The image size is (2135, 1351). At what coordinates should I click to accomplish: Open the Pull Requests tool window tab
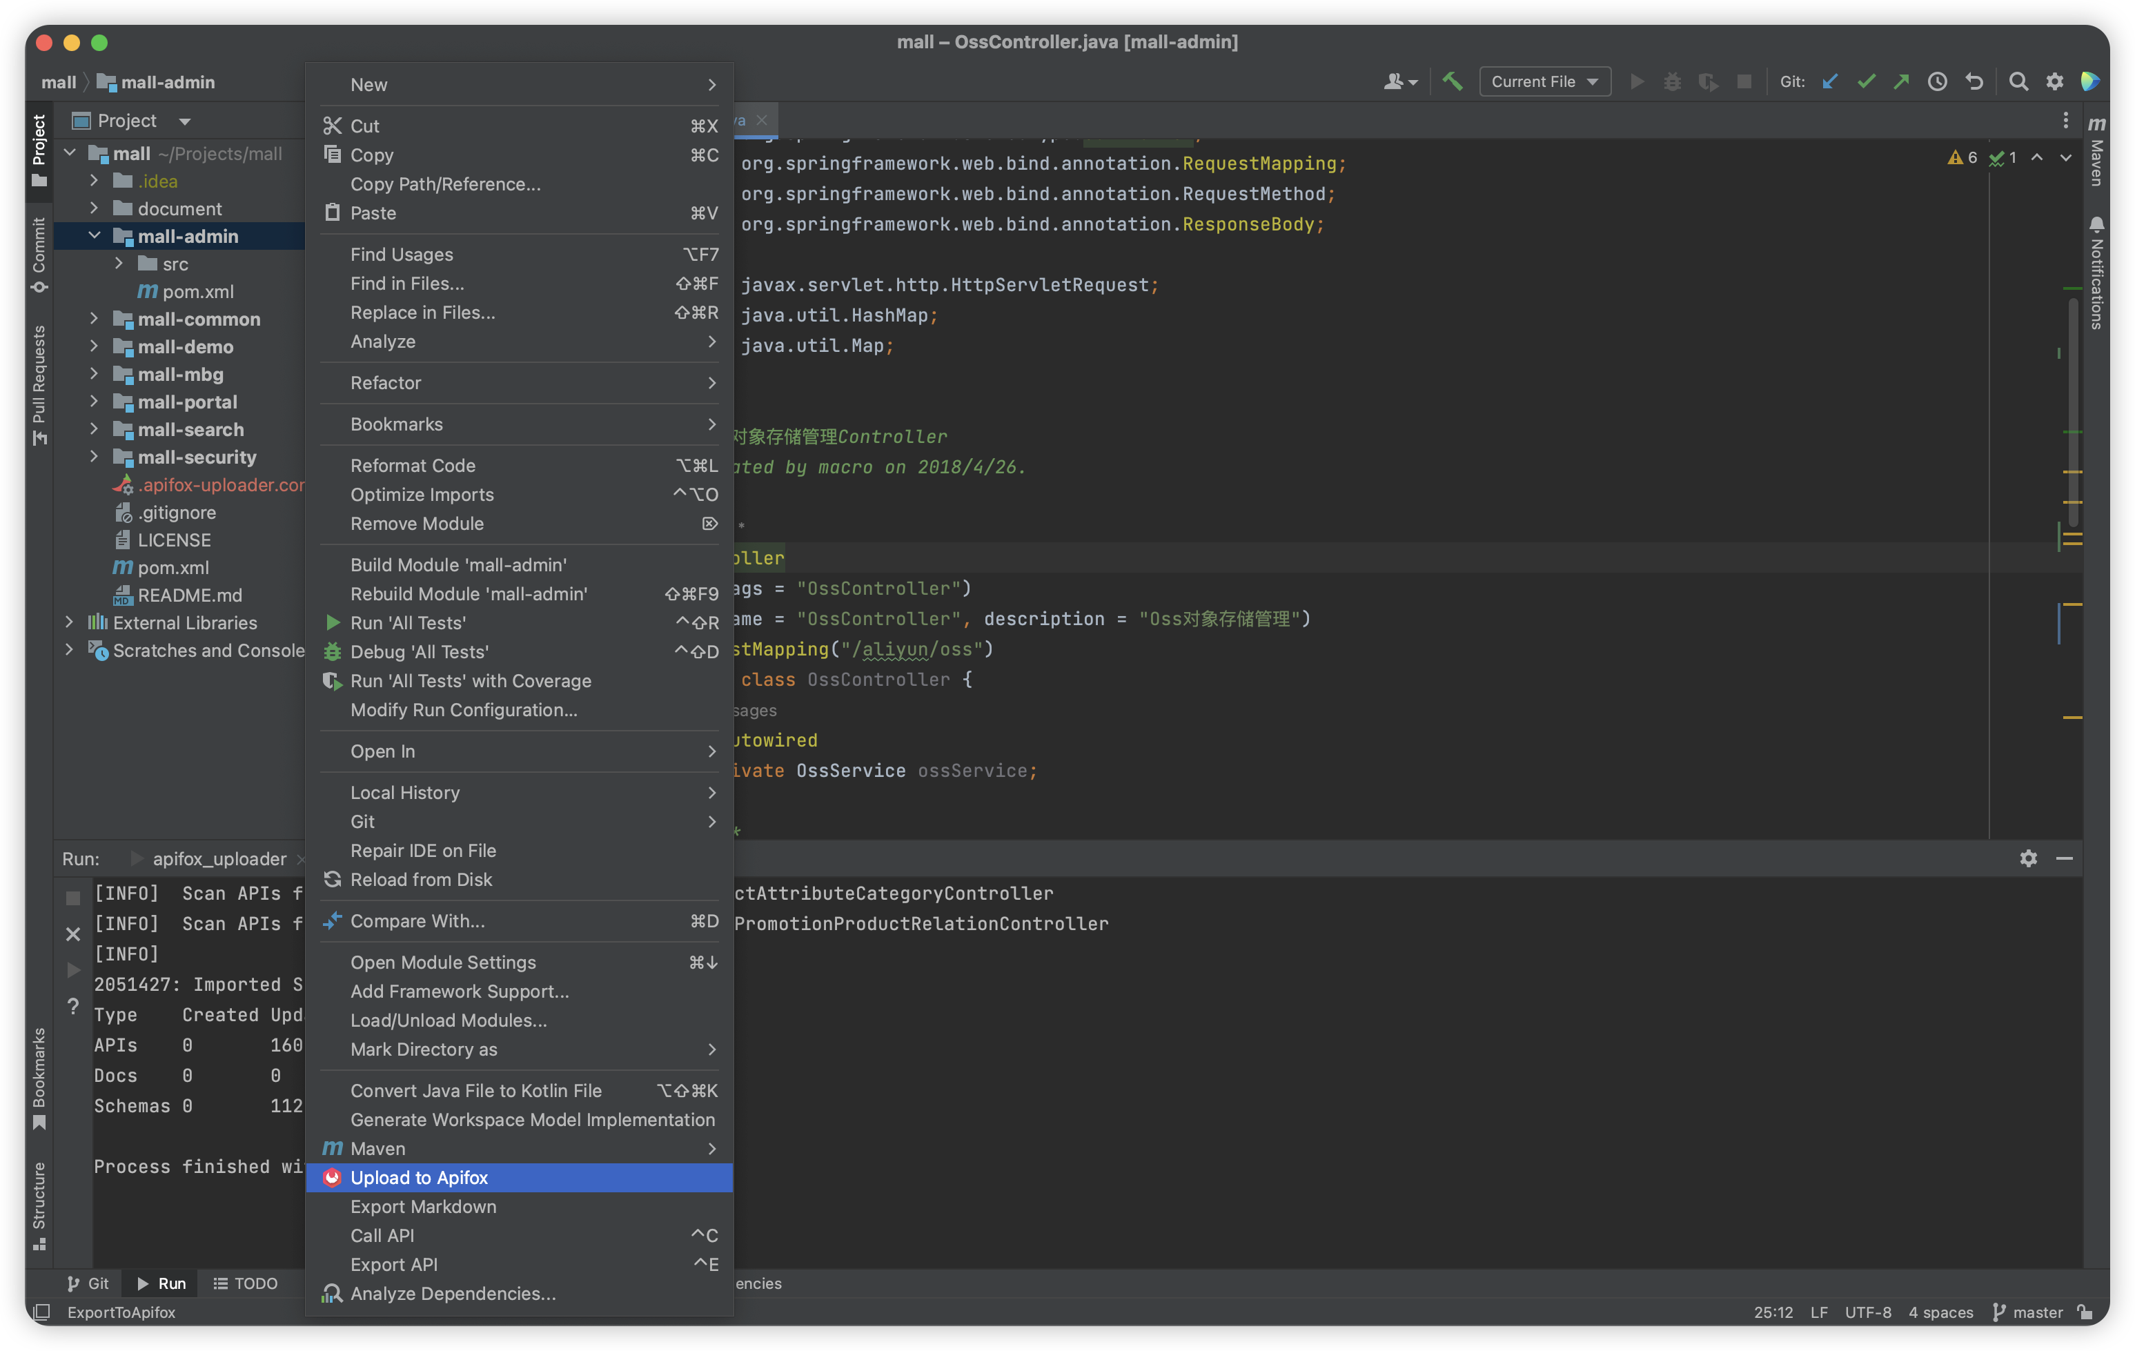click(39, 386)
